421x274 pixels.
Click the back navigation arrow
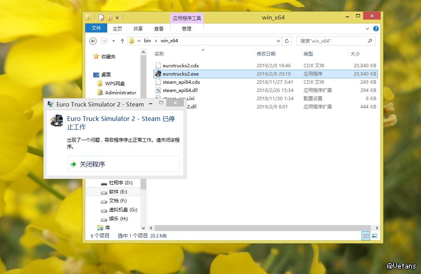[93, 41]
